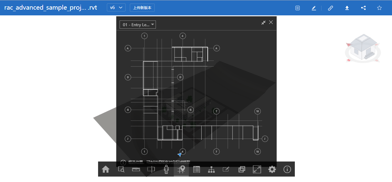
Task: Select the Markup annotation tool
Action: [x=226, y=169]
